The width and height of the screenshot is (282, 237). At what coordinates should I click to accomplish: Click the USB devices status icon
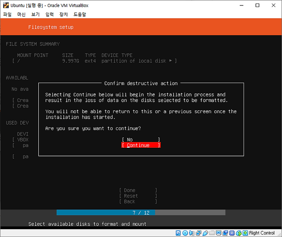205,233
